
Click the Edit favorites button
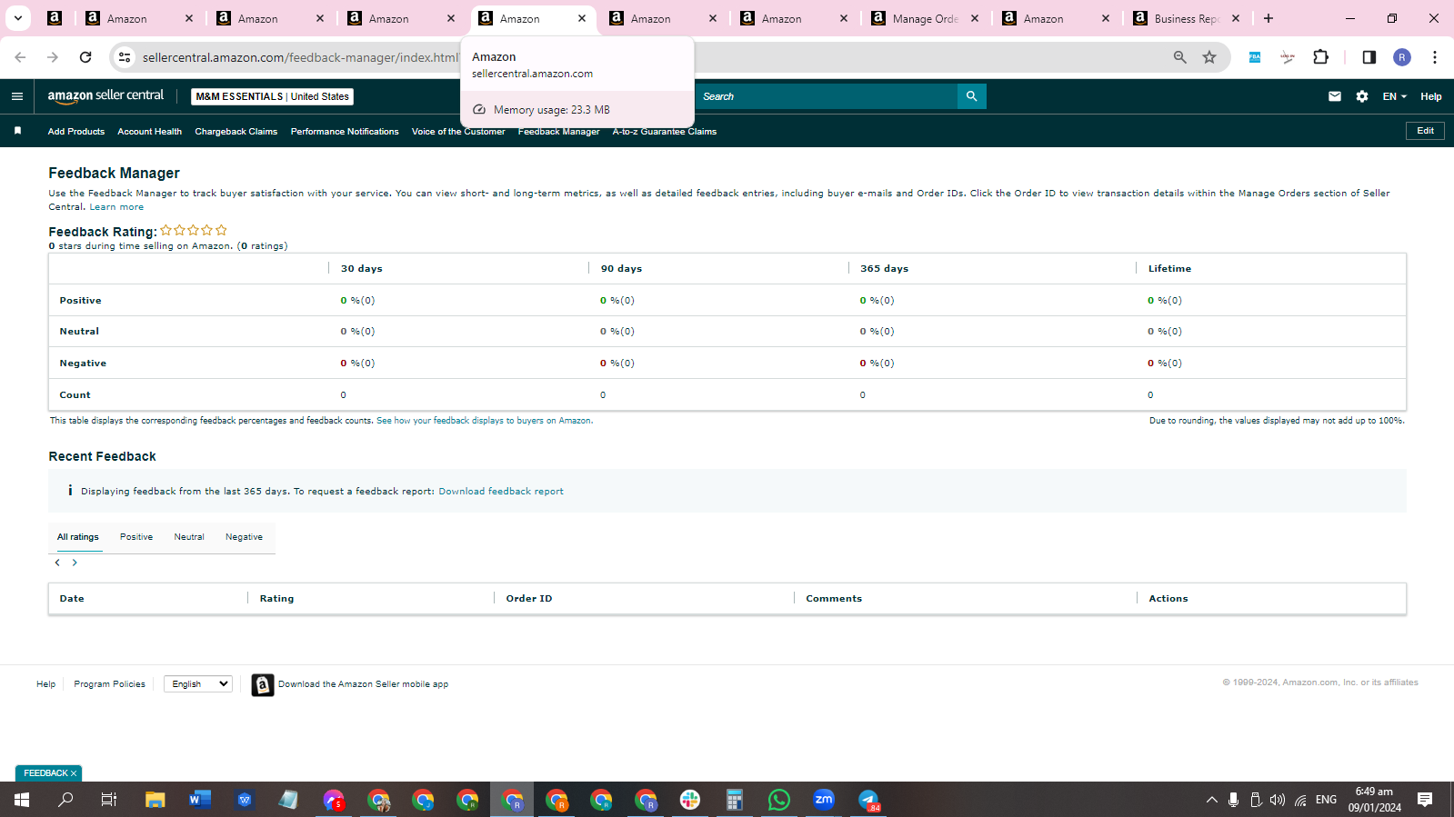click(x=1425, y=131)
